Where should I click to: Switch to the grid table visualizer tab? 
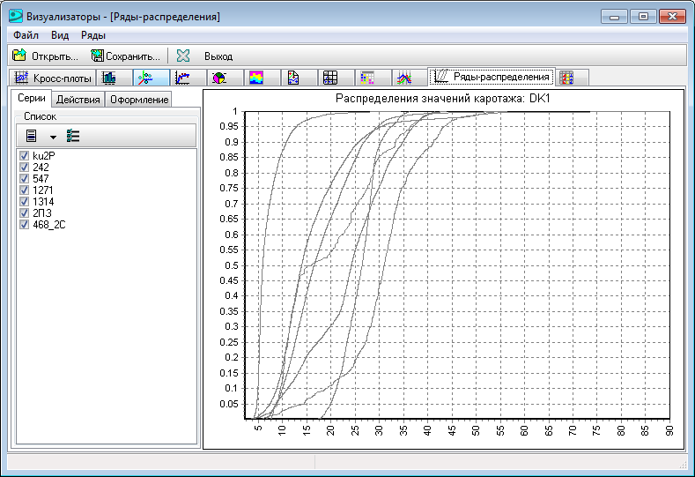click(x=330, y=78)
